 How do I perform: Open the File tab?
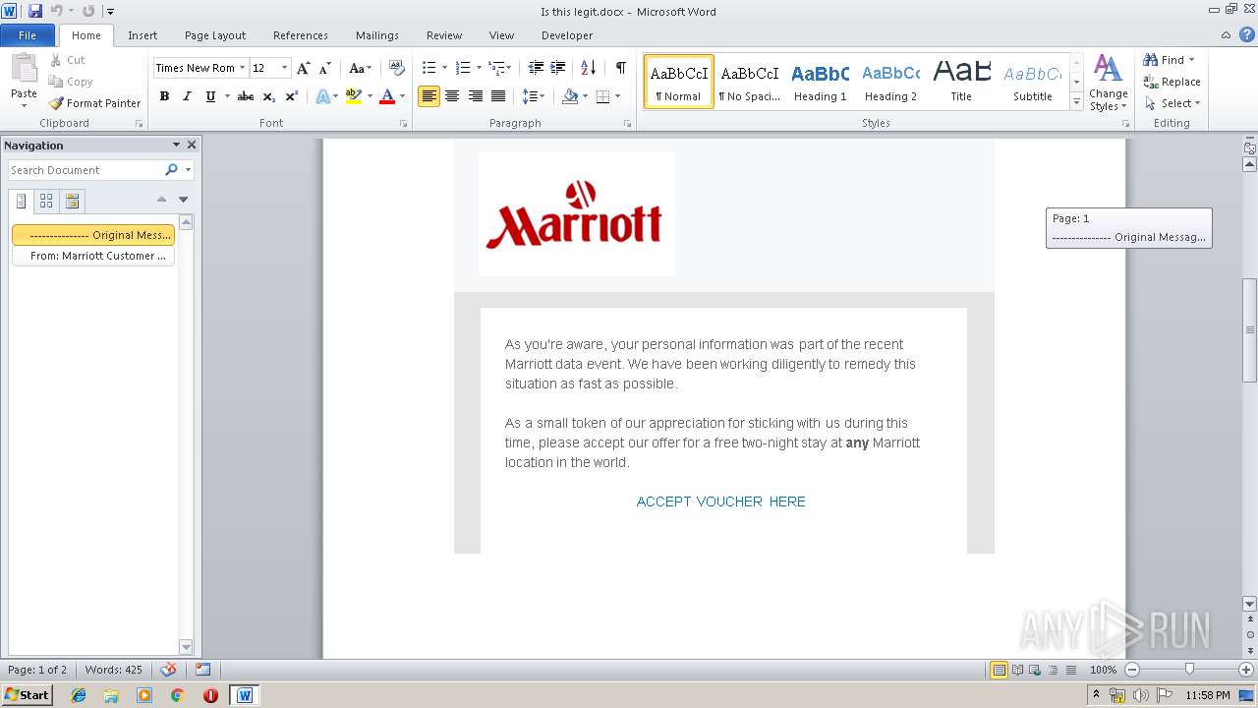point(28,35)
